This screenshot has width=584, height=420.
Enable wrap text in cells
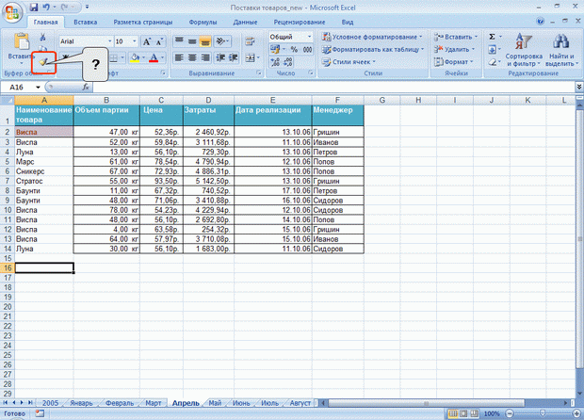click(x=250, y=40)
